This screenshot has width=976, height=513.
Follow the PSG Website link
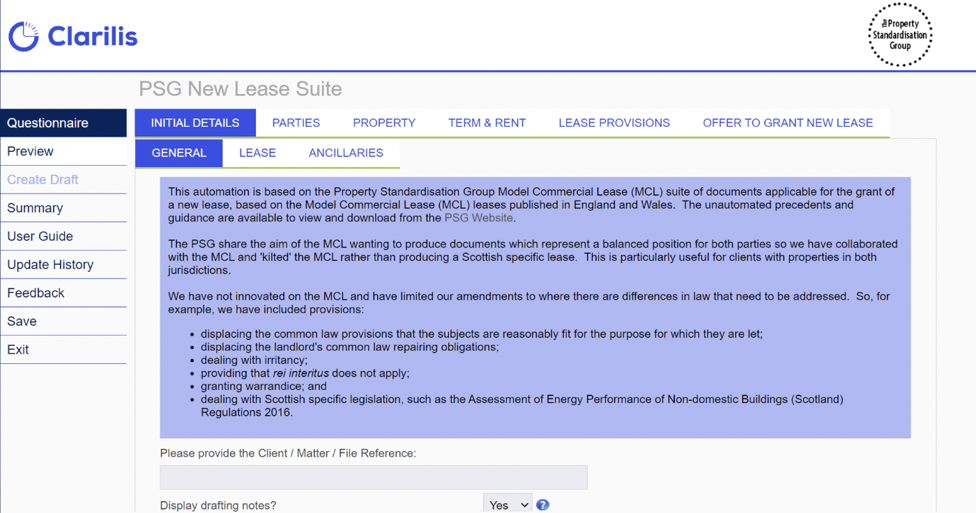point(478,218)
